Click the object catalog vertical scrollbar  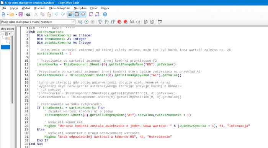(12, 69)
